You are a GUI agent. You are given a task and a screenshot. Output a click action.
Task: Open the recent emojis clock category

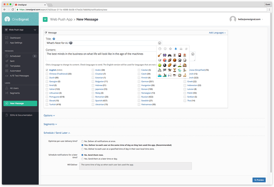coord(160,49)
